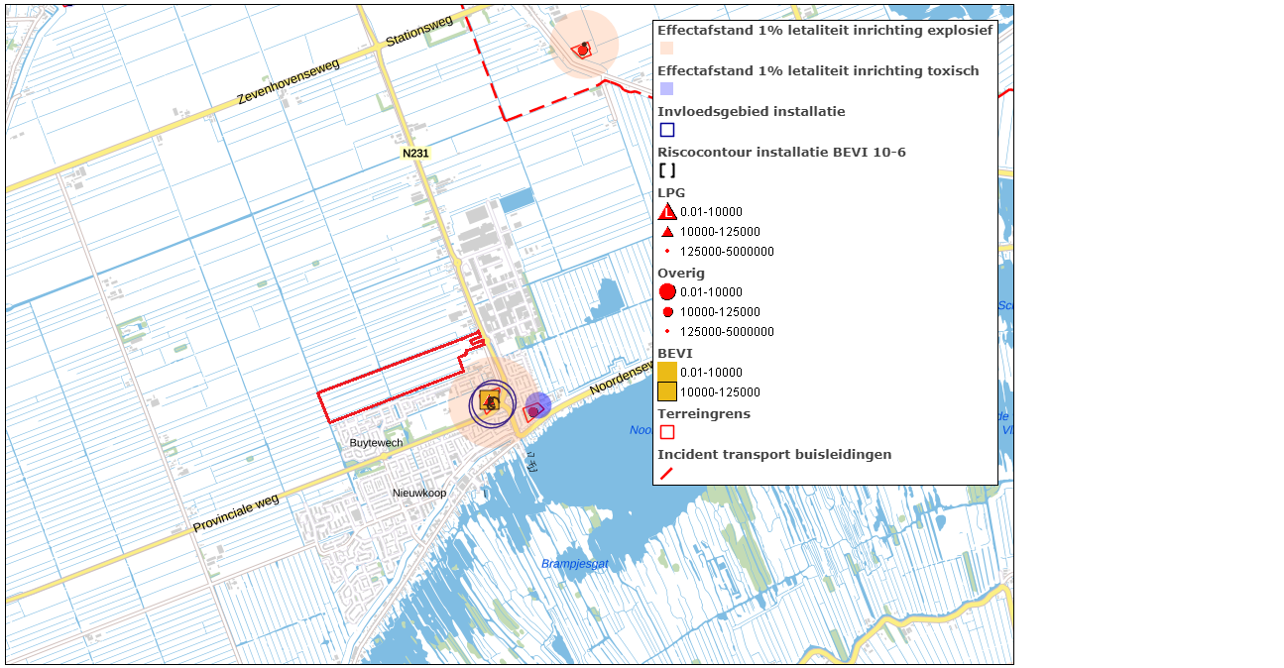Click the 'Provinciale weg' road label
This screenshot has height=668, width=1284.
coord(236,514)
